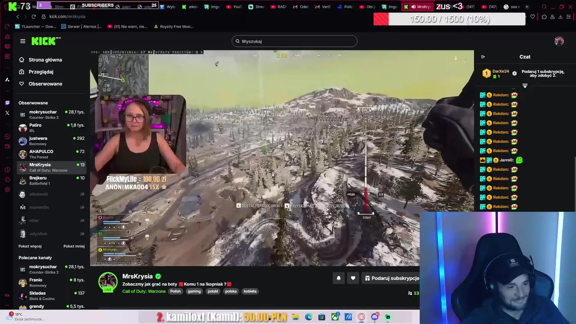576x324 pixels.
Task: Open offline channel niter
Action: click(x=51, y=220)
